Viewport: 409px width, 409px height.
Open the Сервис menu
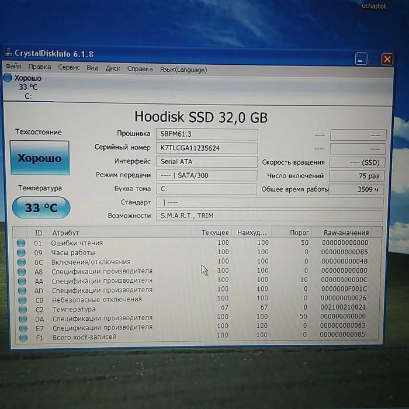(x=69, y=67)
